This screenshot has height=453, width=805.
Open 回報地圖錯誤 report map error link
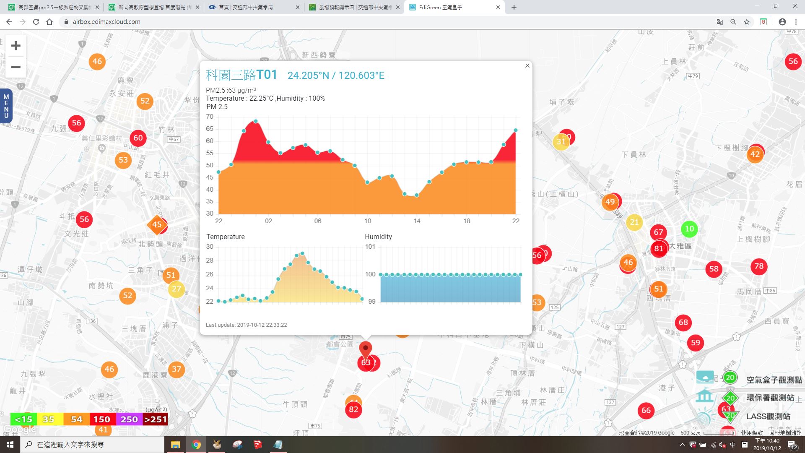point(785,432)
